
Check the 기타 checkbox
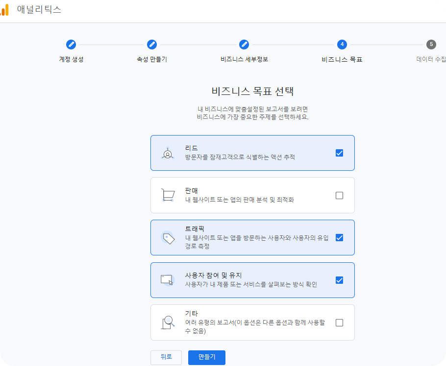pos(339,322)
